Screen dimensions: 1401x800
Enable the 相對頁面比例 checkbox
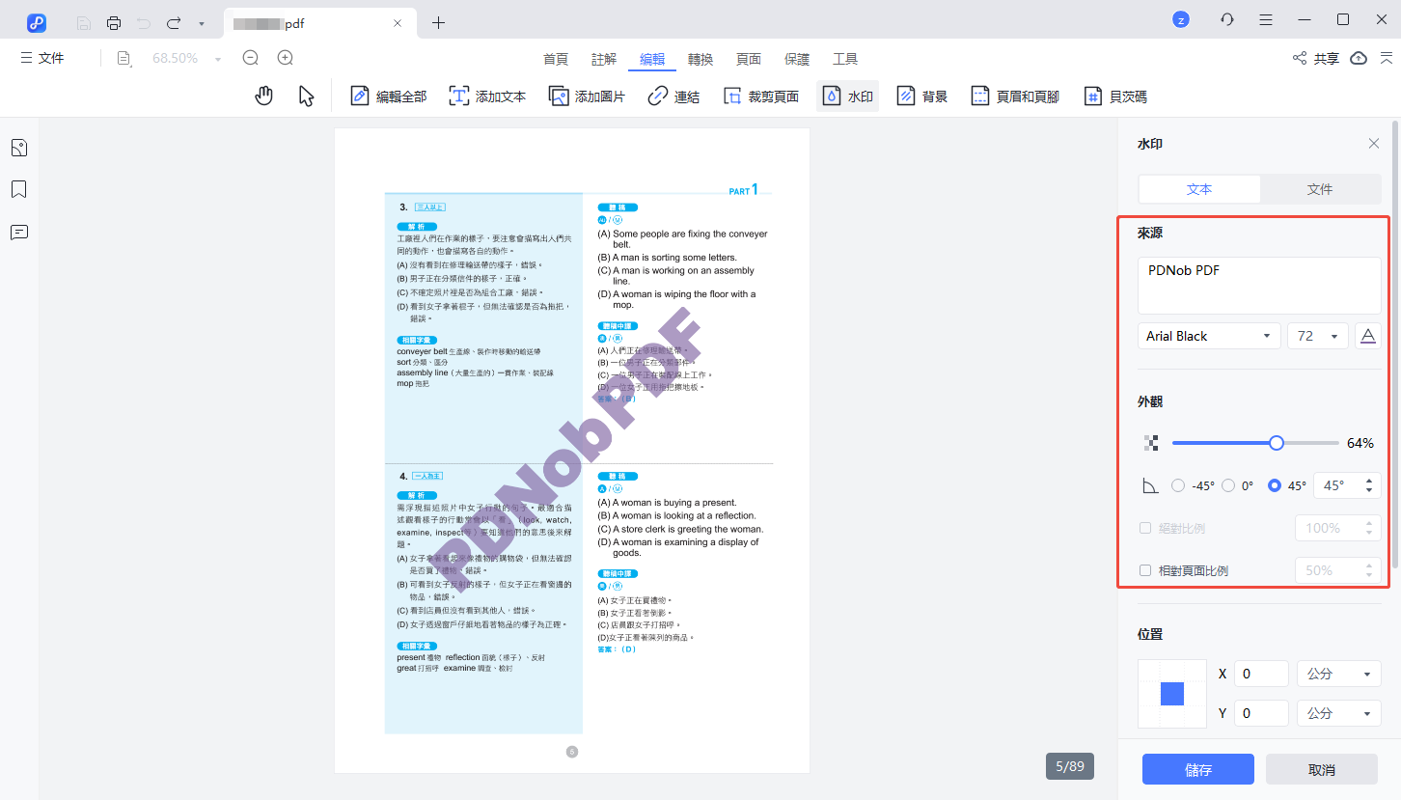[1145, 570]
